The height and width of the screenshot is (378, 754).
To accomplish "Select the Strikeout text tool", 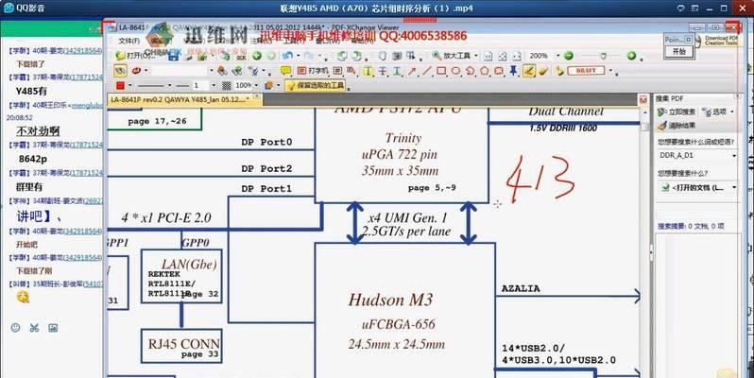I will (383, 71).
